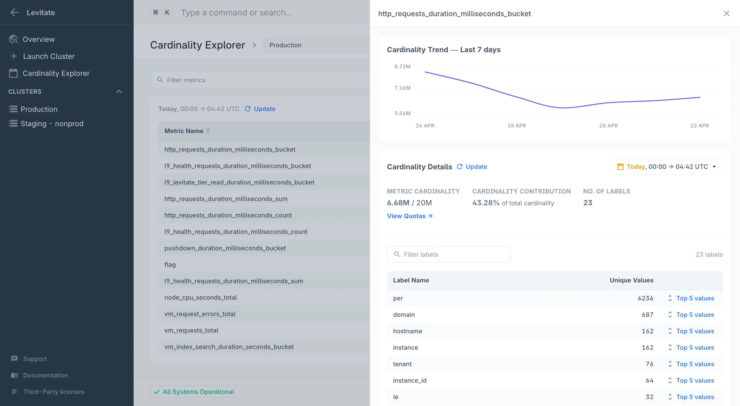Expand Top 5 values for domain label
This screenshot has width=740, height=406.
click(691, 314)
